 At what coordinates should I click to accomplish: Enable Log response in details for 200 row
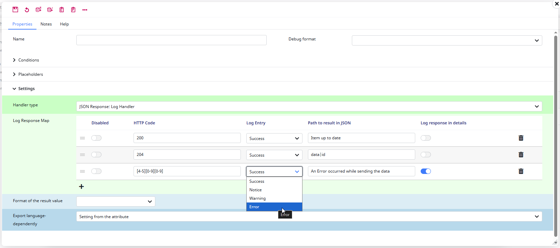pos(426,138)
